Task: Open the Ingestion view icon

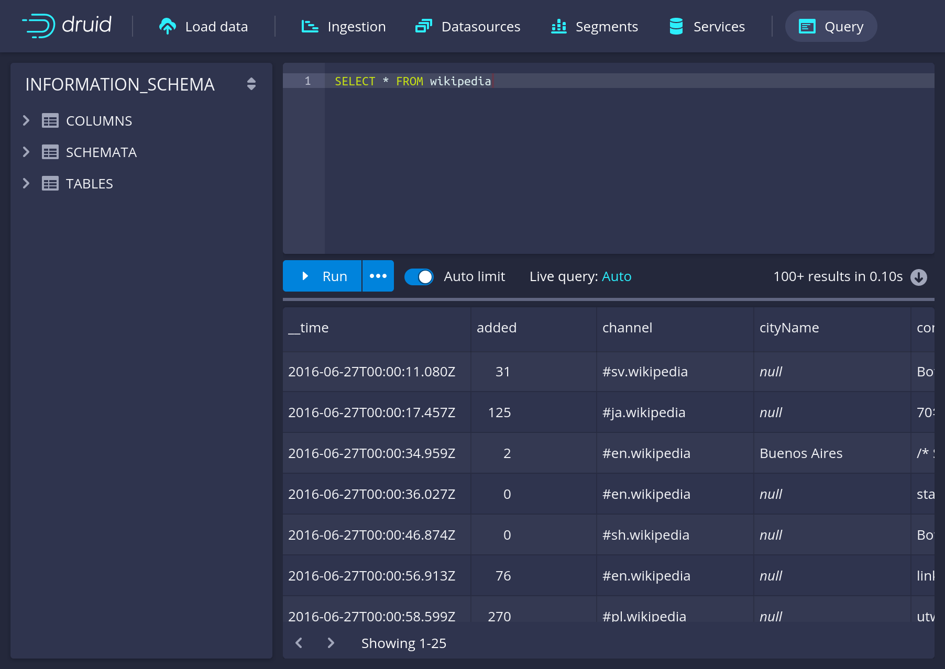Action: (x=310, y=26)
